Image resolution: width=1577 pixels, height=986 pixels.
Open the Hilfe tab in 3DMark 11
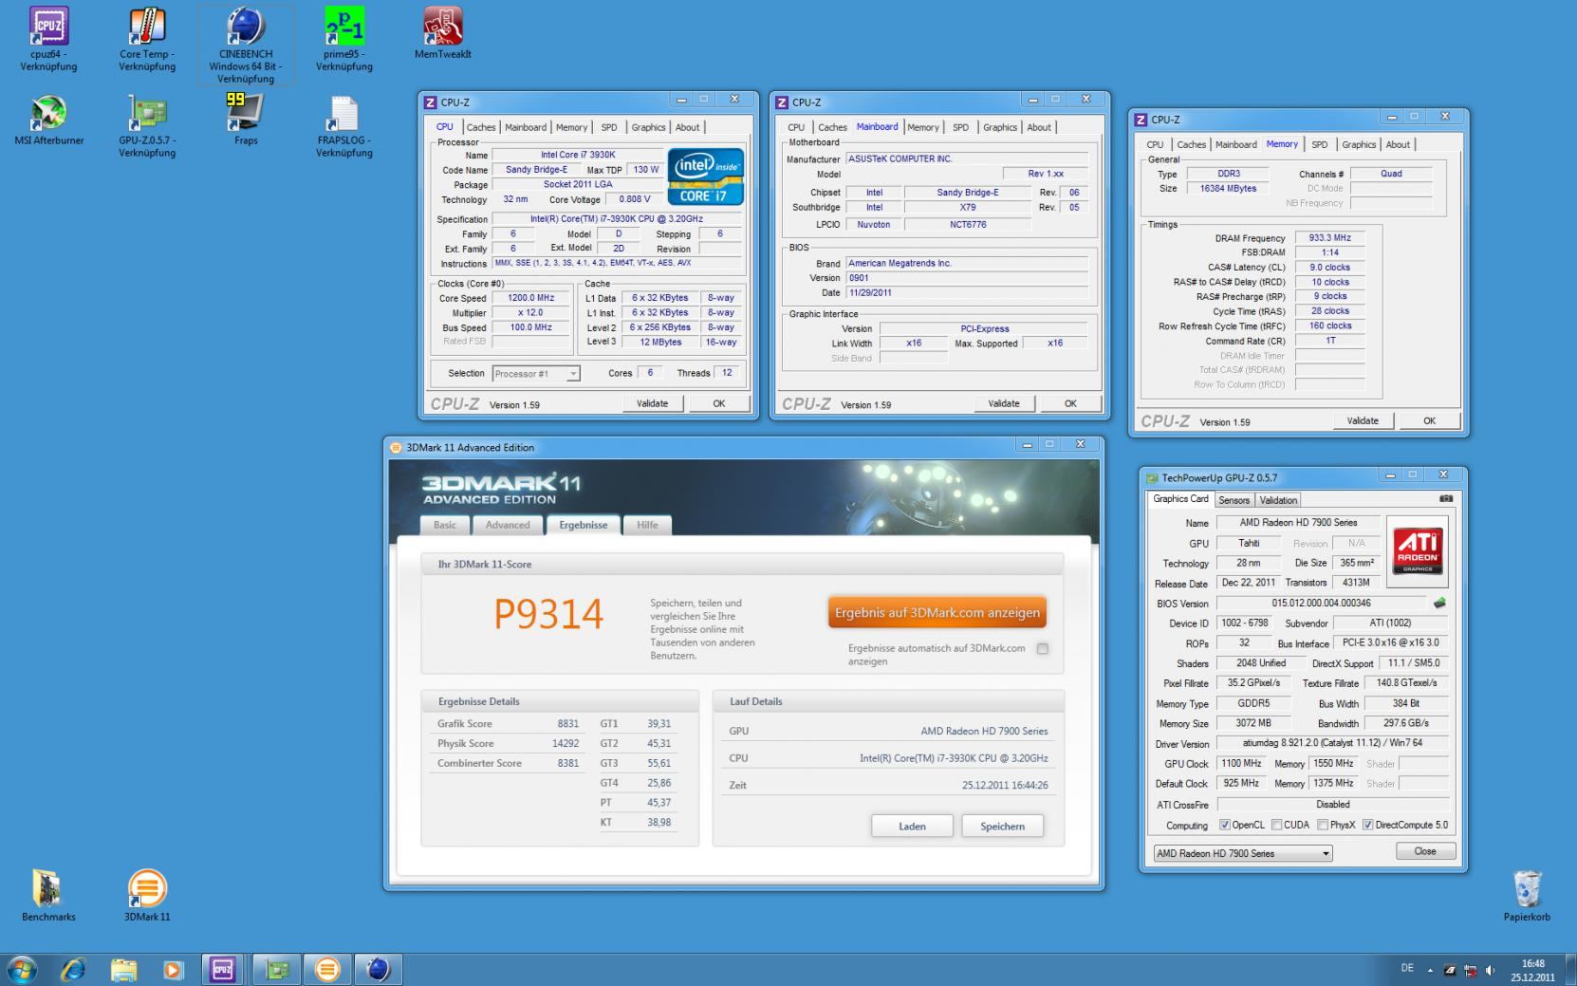(647, 525)
